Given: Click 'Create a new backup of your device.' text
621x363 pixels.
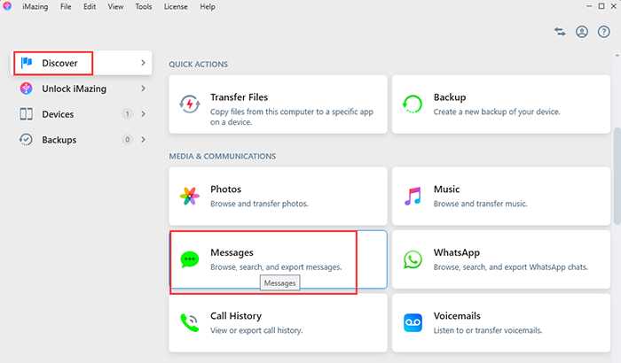Looking at the screenshot, I should tap(497, 112).
